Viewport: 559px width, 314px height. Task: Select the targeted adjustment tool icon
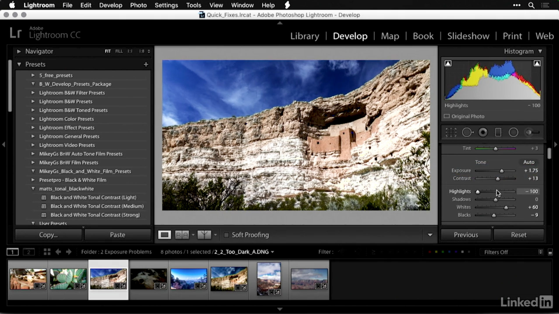468,132
